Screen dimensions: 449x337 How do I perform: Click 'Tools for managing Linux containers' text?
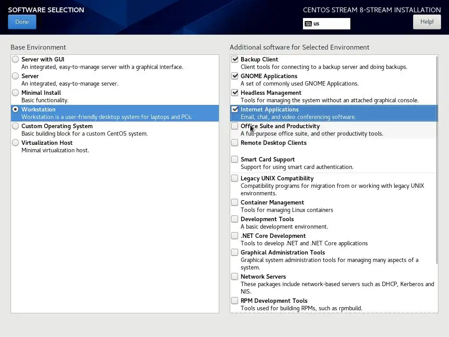click(x=287, y=210)
